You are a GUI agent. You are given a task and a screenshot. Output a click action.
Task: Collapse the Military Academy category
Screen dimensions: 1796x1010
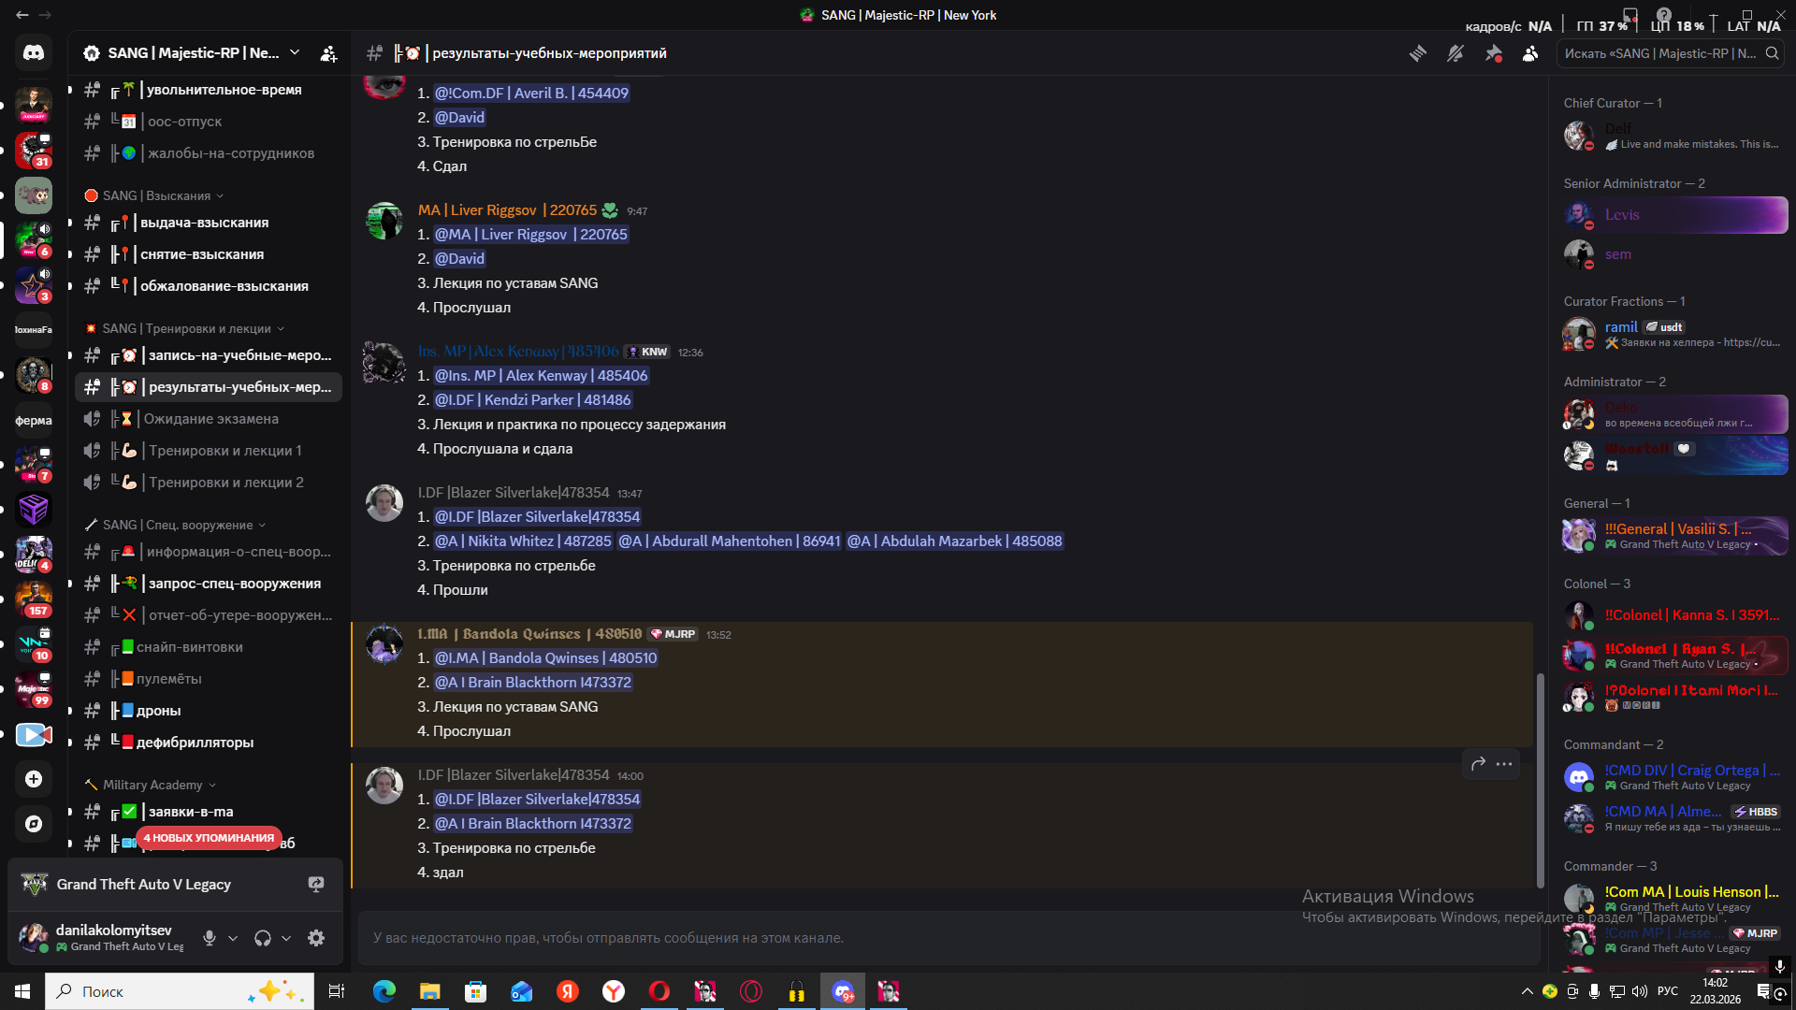[152, 785]
